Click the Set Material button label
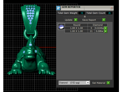 (x=99, y=83)
